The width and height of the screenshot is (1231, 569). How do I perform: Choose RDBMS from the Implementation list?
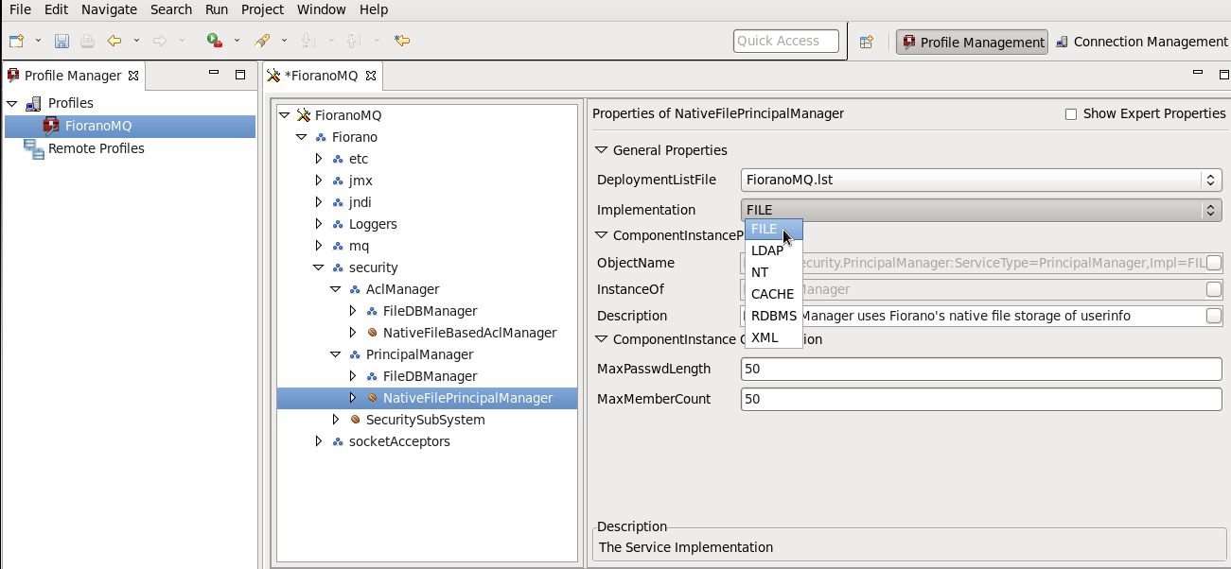tap(773, 316)
